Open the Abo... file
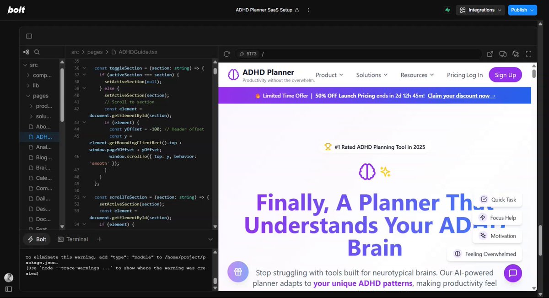Image resolution: width=549 pixels, height=298 pixels. click(40, 127)
